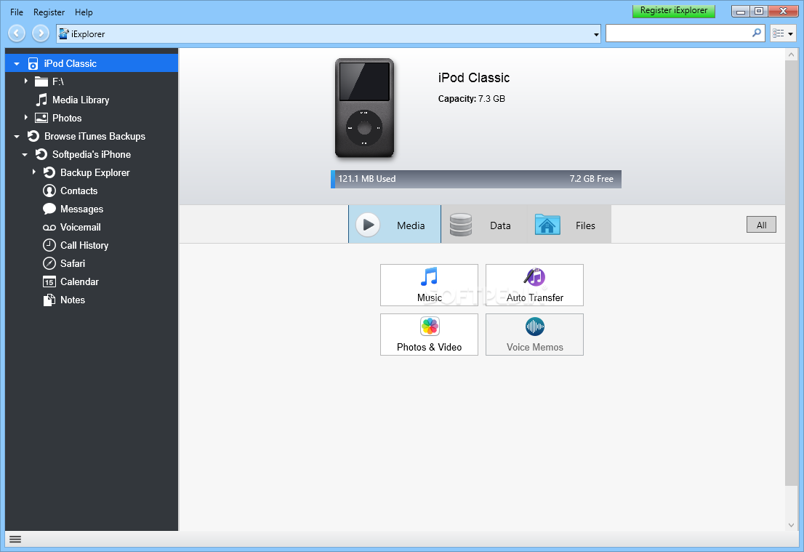Click the Media Library music note icon
Screen dimensions: 804x552
point(41,100)
